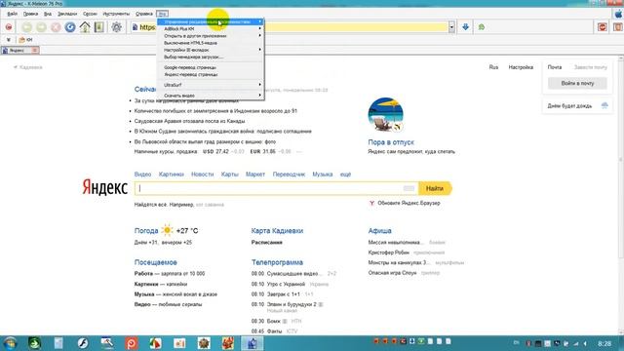The height and width of the screenshot is (351, 624).
Task: Click the Обновите Яндекс.Браузер link
Action: (409, 203)
